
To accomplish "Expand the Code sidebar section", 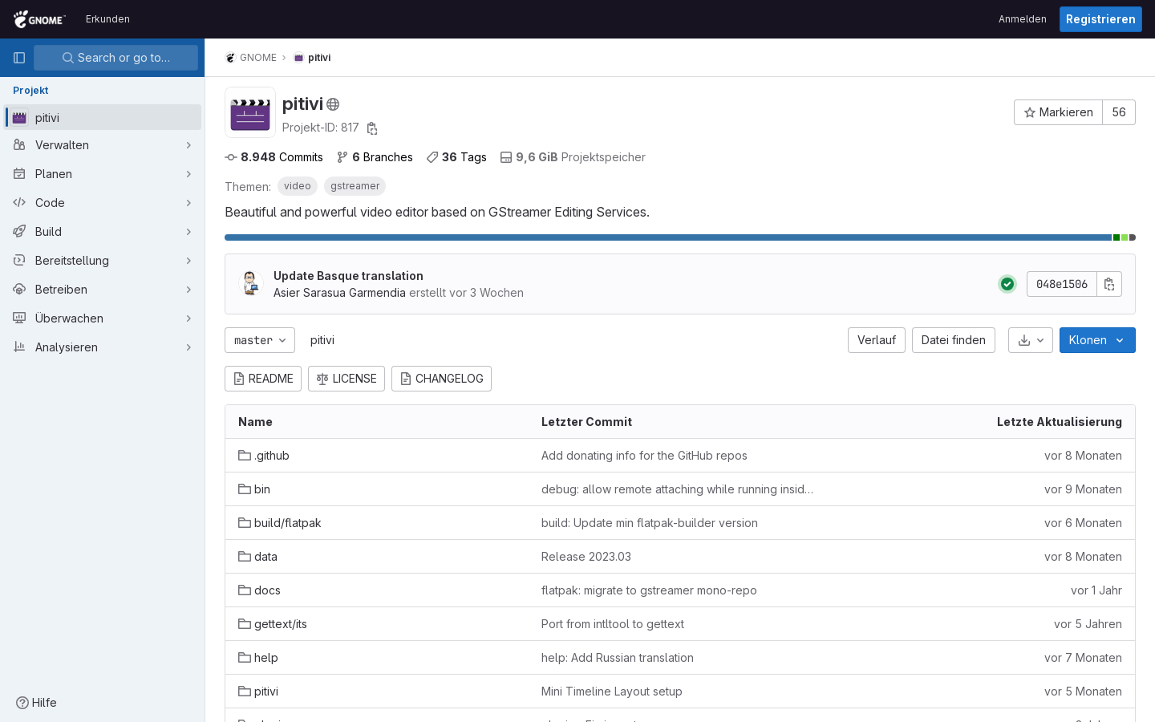I will (103, 203).
